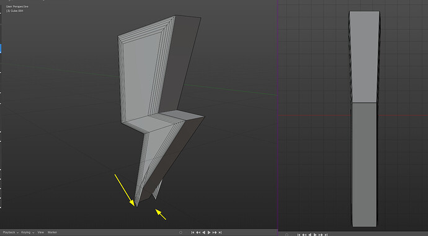The width and height of the screenshot is (428, 236).
Task: Click the 'User Perspective' viewport label
Action: (17, 7)
